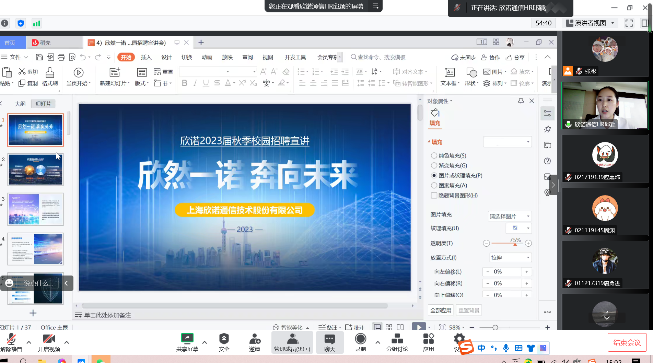Start Recording (录制) the meeting
The height and width of the screenshot is (363, 653).
click(360, 342)
